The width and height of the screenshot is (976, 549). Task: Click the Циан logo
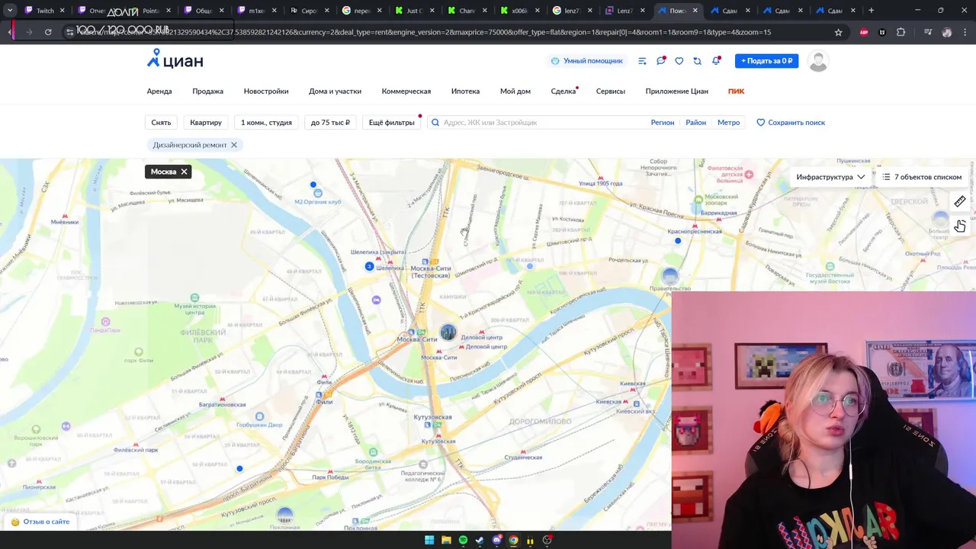tap(175, 59)
